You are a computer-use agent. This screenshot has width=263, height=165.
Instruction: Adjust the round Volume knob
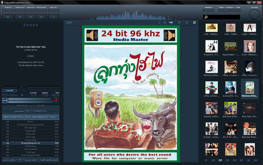coord(255,14)
